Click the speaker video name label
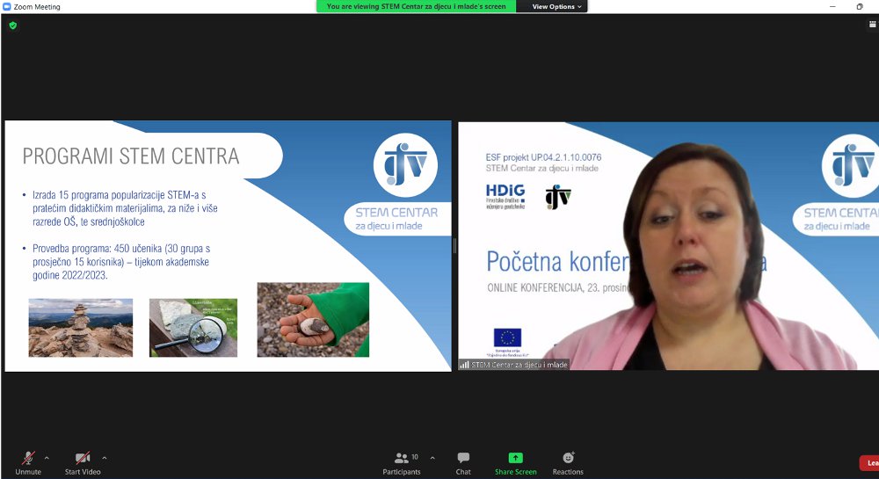The width and height of the screenshot is (879, 479). pyautogui.click(x=519, y=365)
